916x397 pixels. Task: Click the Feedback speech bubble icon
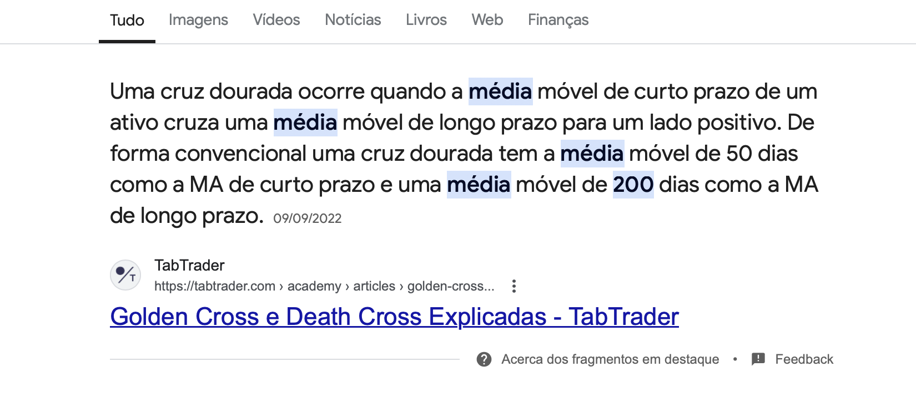click(x=758, y=359)
